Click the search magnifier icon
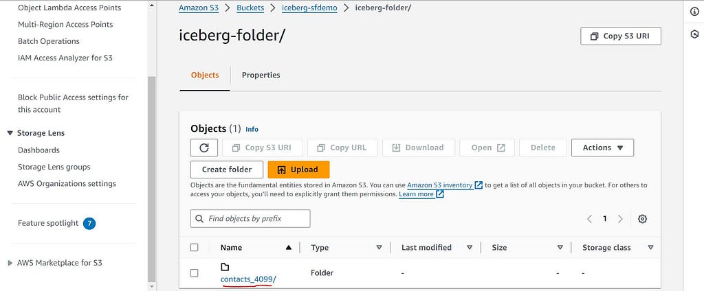704x291 pixels. click(x=199, y=219)
